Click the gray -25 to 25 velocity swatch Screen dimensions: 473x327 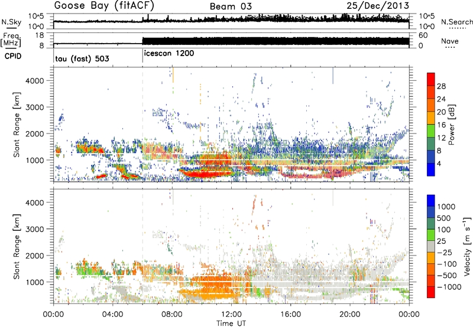click(431, 246)
